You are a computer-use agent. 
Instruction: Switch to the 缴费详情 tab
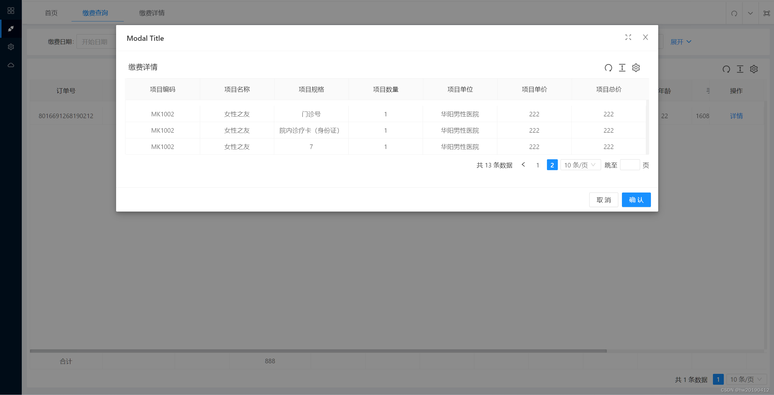tap(152, 13)
